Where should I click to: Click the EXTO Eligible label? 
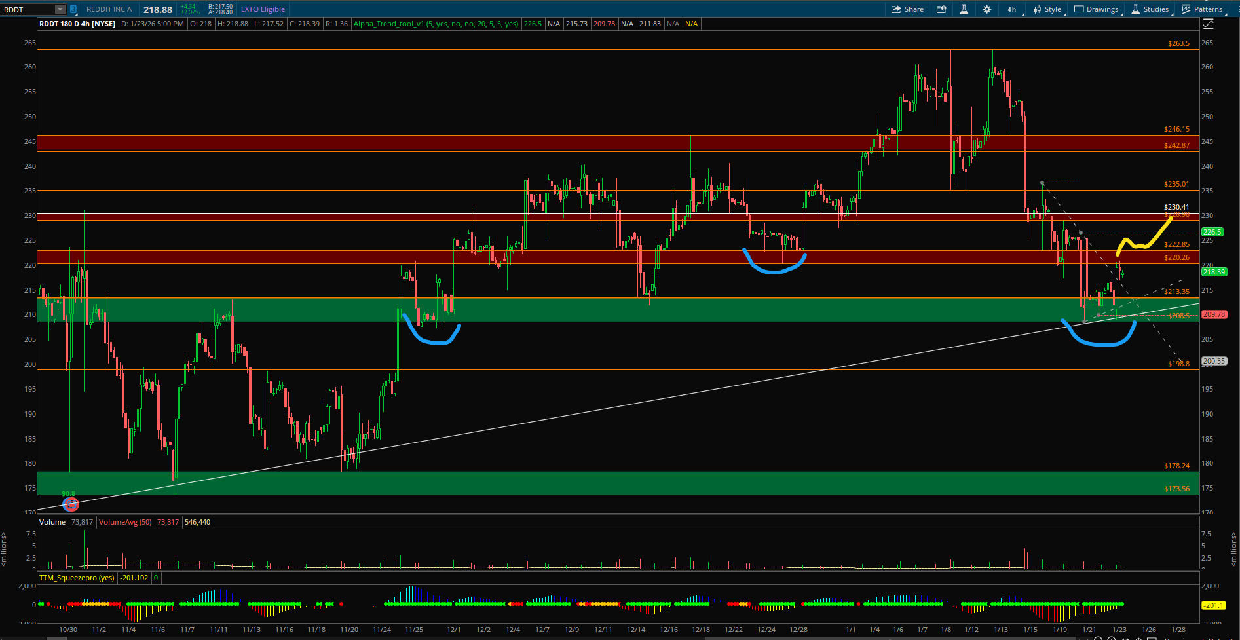[263, 9]
